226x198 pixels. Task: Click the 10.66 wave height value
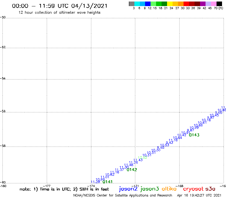(198, 125)
